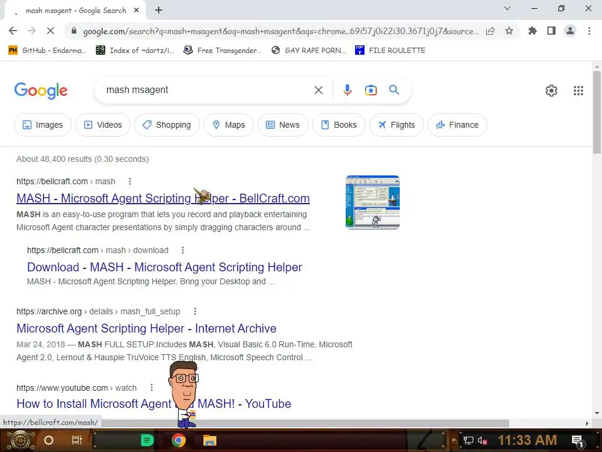Click the horizontal scrollbar at the bottom
The height and width of the screenshot is (452, 602).
(305, 423)
